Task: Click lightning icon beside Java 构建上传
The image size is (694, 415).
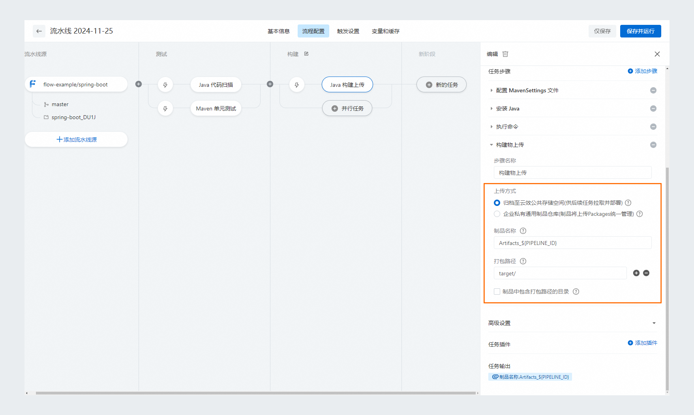Action: [x=297, y=85]
